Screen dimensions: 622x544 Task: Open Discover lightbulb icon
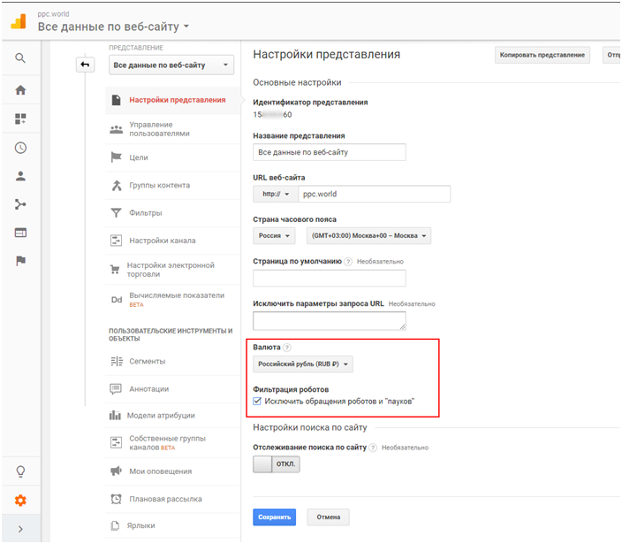point(20,471)
